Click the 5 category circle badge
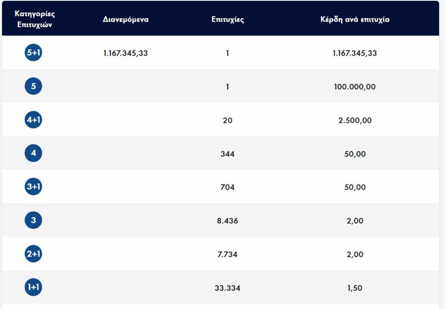The height and width of the screenshot is (309, 446). click(34, 86)
